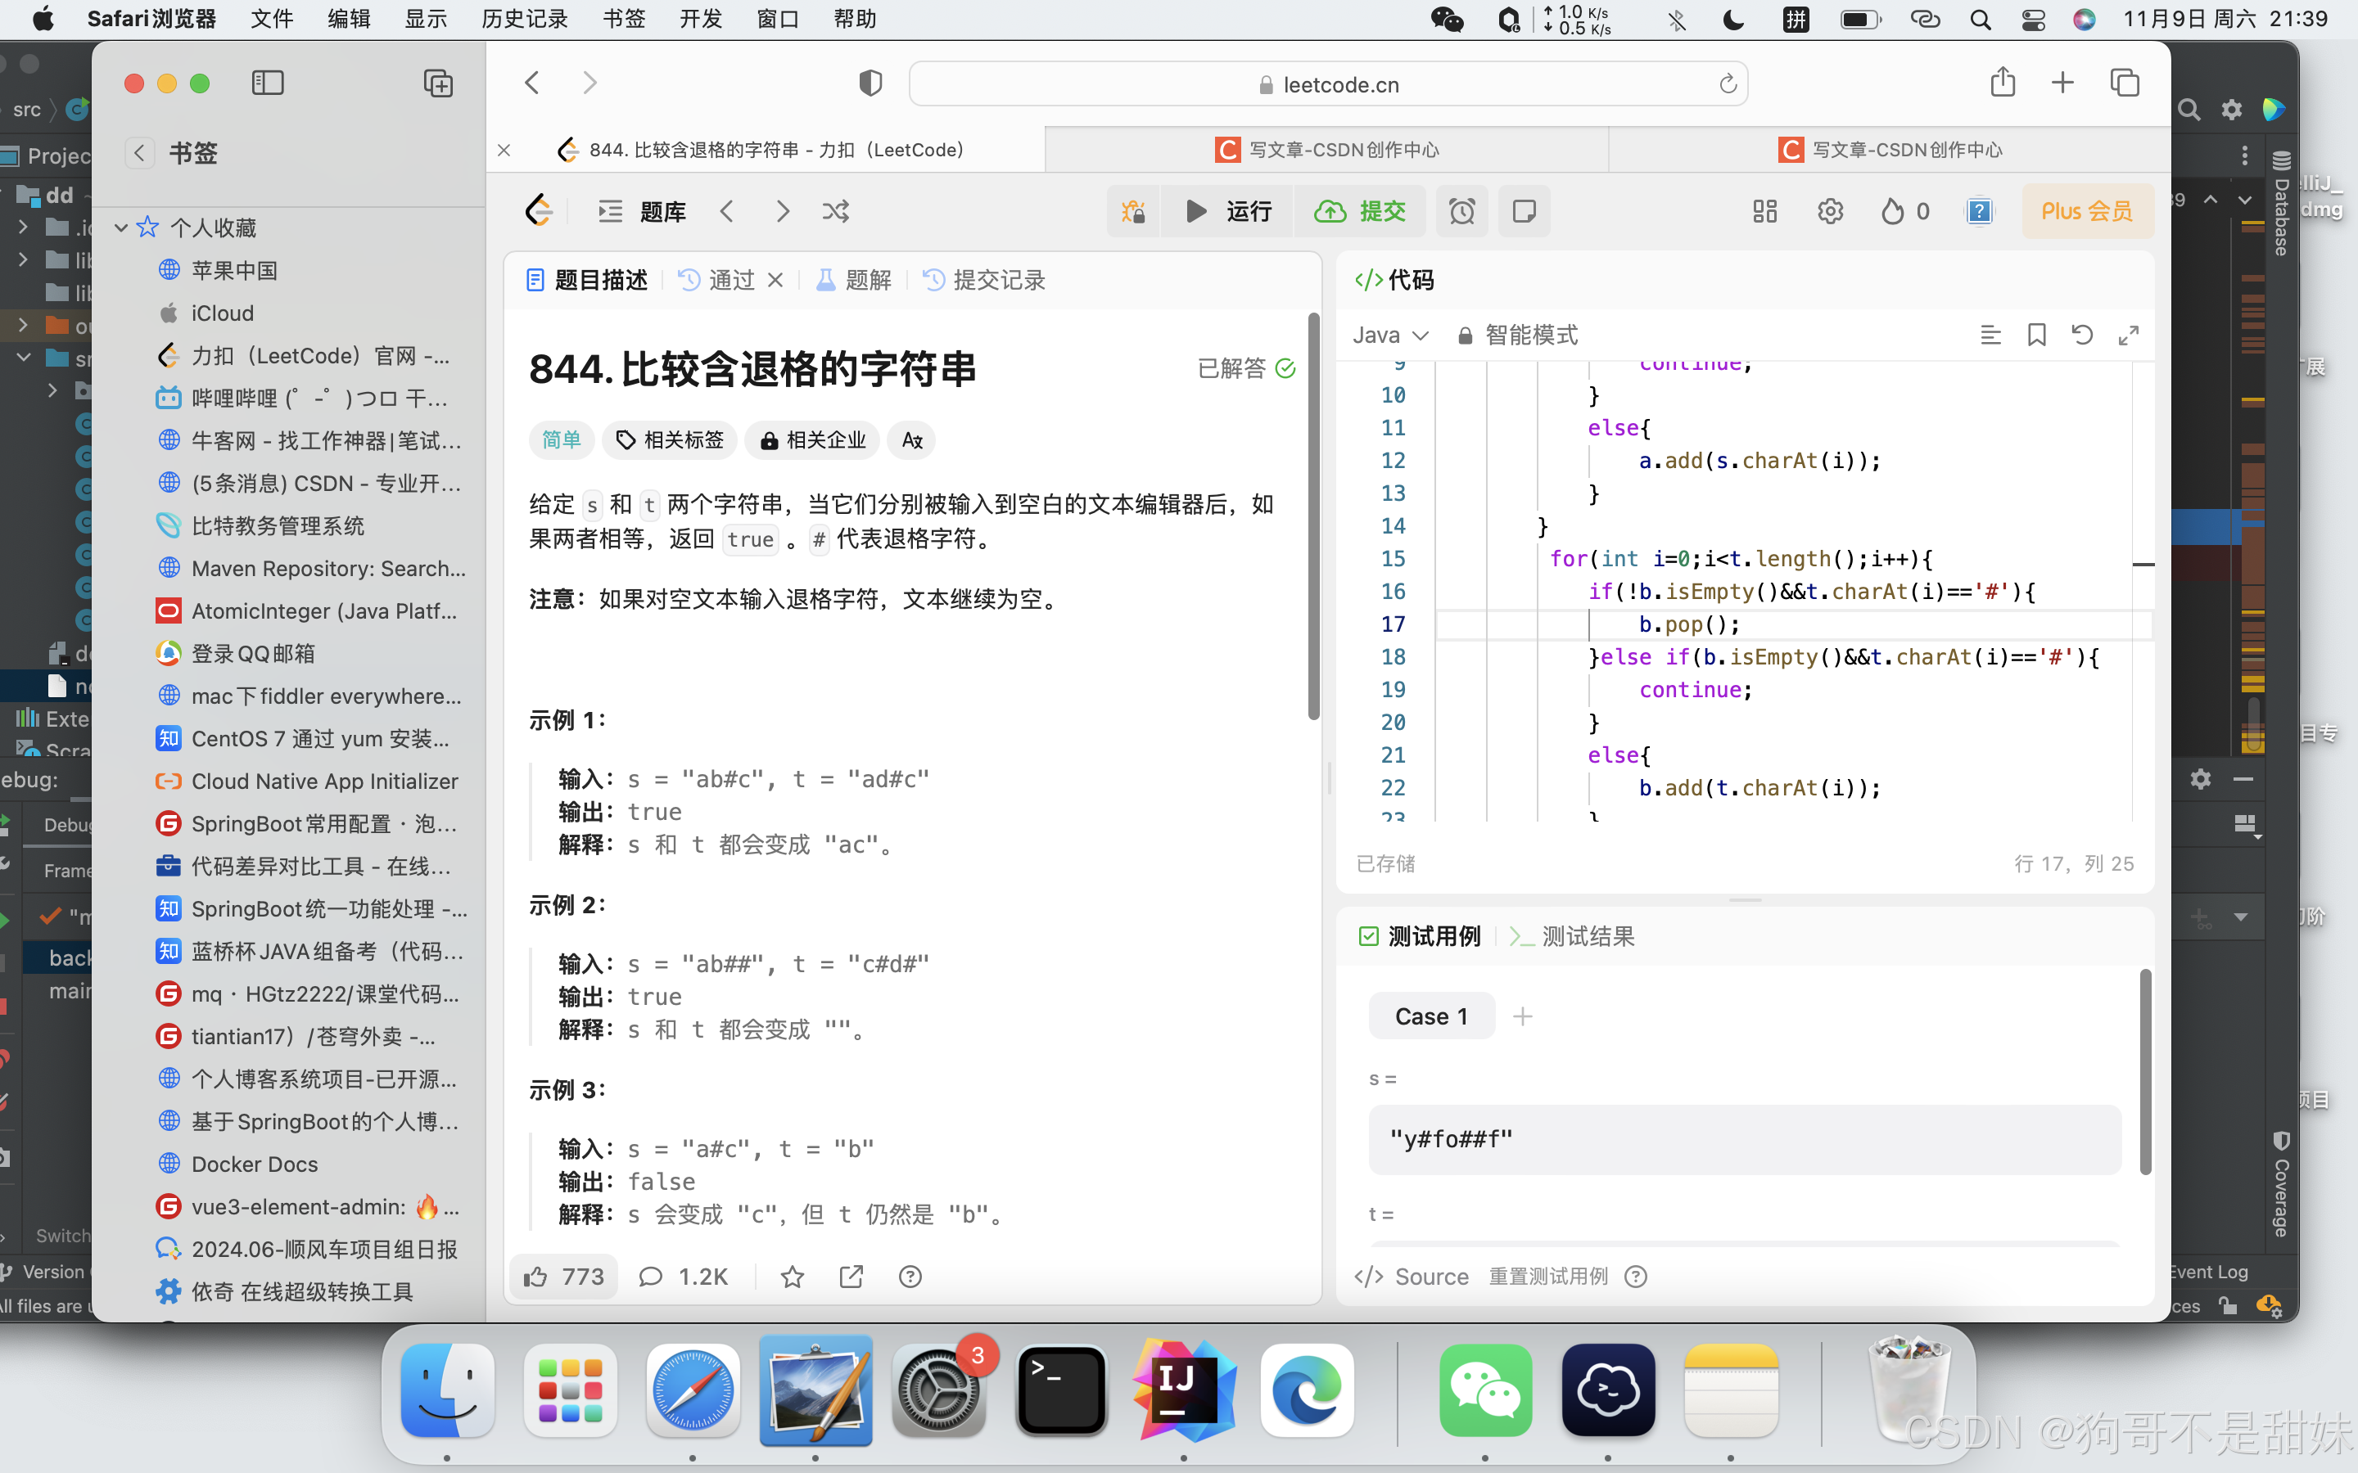2358x1473 pixels.
Task: Toggle the 智能模式 lock mode
Action: [1516, 336]
